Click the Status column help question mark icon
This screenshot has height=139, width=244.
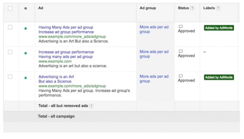click(x=192, y=8)
